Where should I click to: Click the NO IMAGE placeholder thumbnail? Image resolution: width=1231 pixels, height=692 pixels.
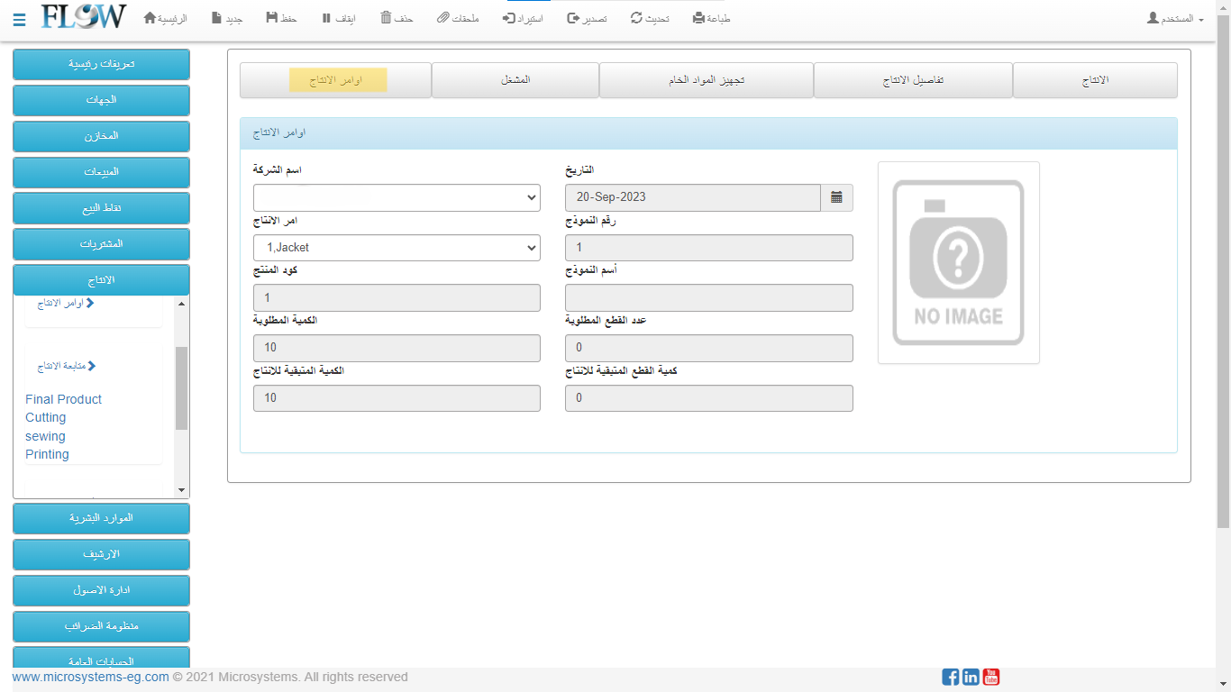pos(958,262)
